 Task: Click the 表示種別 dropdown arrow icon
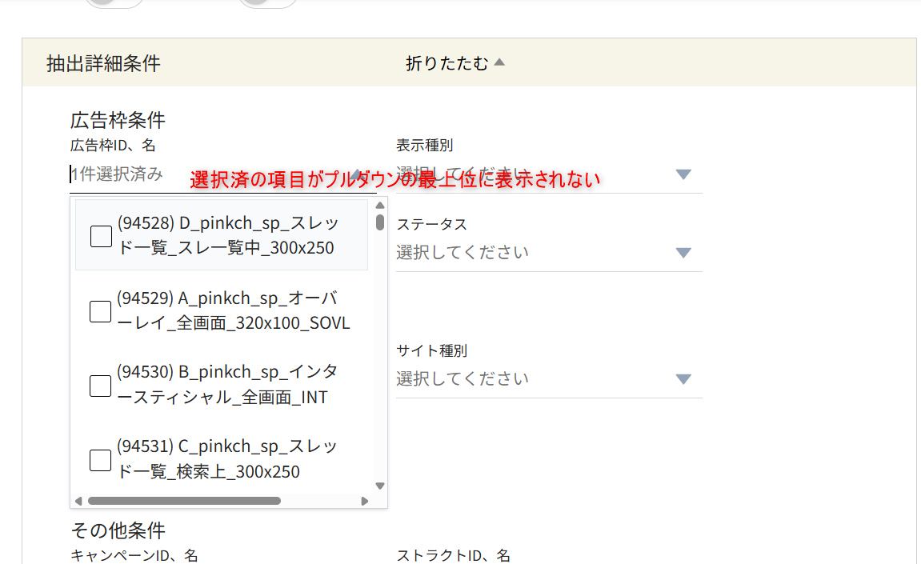(683, 174)
